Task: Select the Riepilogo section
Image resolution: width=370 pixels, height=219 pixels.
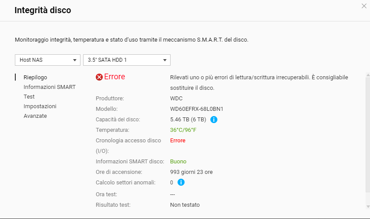Action: click(35, 77)
